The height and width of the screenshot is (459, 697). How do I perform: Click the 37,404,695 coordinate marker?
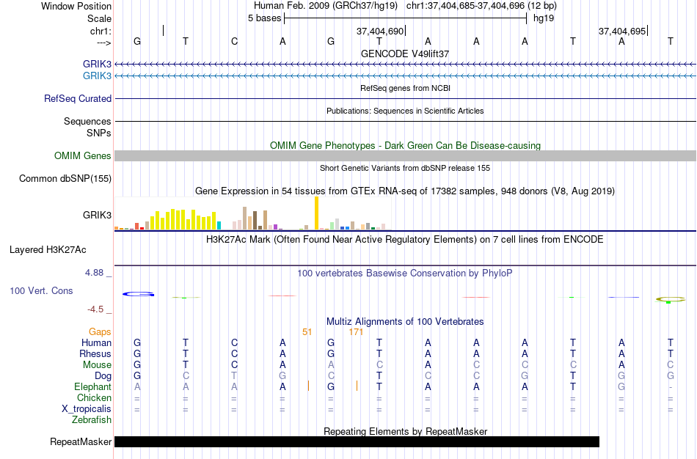[622, 31]
